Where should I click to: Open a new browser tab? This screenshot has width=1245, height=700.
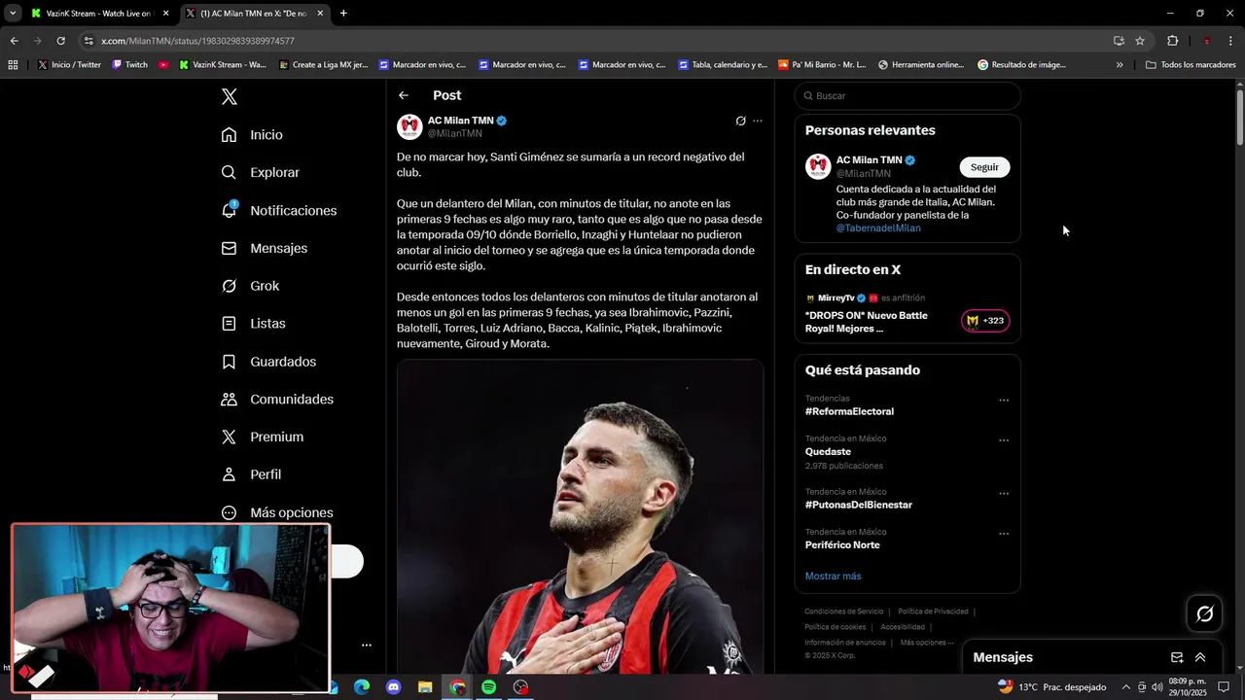click(x=343, y=14)
